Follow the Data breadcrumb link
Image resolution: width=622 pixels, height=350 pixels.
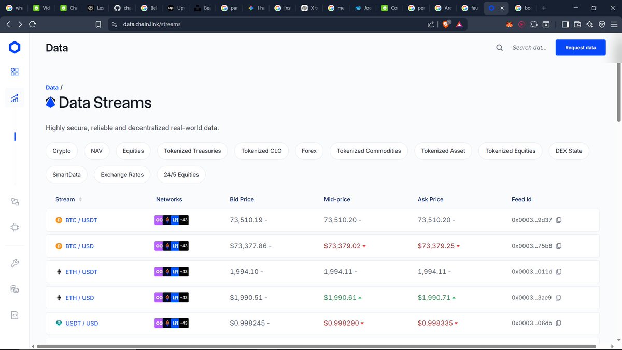click(x=52, y=88)
